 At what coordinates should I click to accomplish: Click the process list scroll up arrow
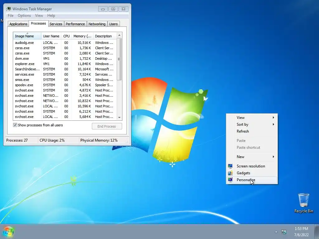119,35
